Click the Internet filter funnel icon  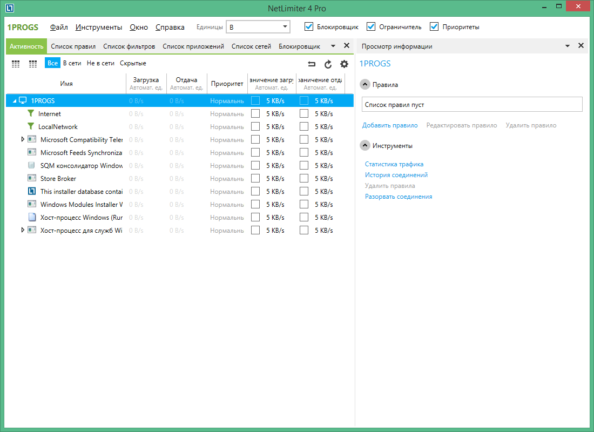click(31, 114)
